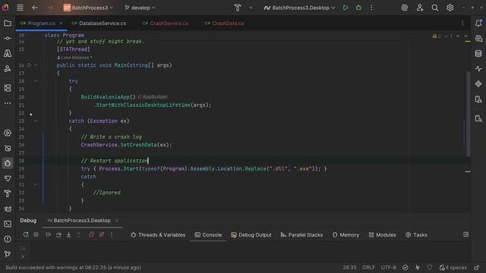Close the BatchProcess3.Desktop debug session

(116, 221)
